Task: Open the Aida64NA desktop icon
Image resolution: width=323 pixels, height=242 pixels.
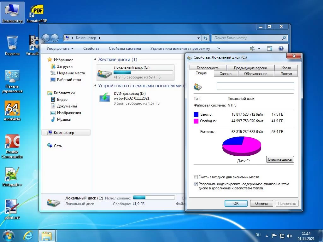Action: click(x=12, y=109)
